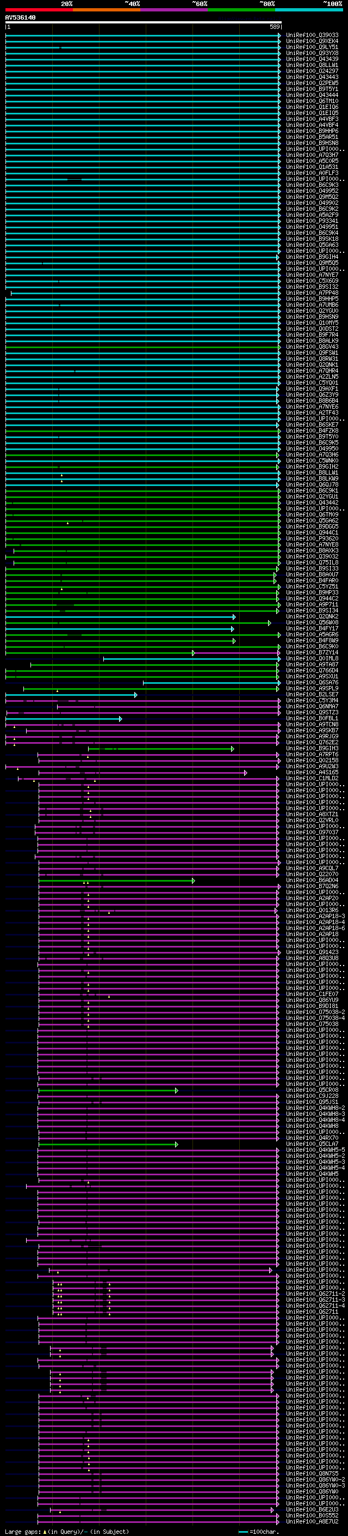Select the AV536140 query name label

pos(20,18)
